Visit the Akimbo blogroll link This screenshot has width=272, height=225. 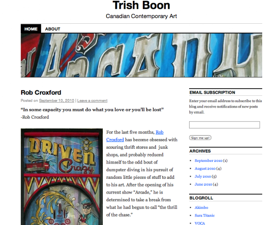201,208
